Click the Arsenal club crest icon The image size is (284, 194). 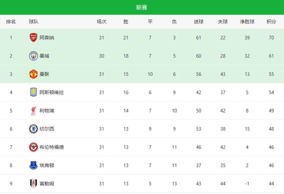34,38
